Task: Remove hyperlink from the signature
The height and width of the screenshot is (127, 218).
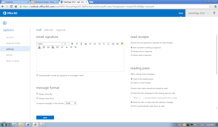Action: pyautogui.click(x=57, y=47)
